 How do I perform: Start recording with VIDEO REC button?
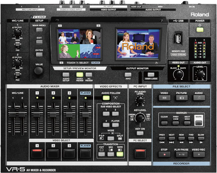point(199,154)
